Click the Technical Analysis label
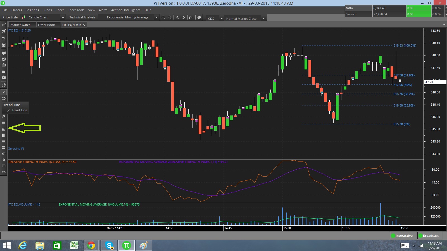This screenshot has width=447, height=251. click(x=82, y=17)
